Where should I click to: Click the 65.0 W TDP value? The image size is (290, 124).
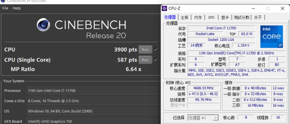click(247, 34)
